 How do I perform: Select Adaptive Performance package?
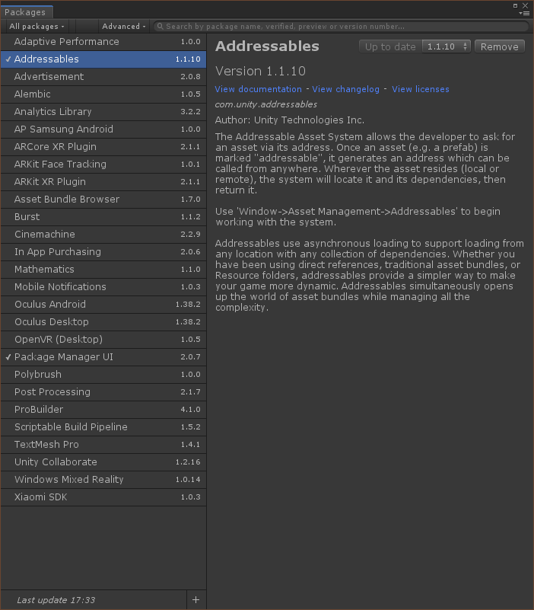pos(103,42)
